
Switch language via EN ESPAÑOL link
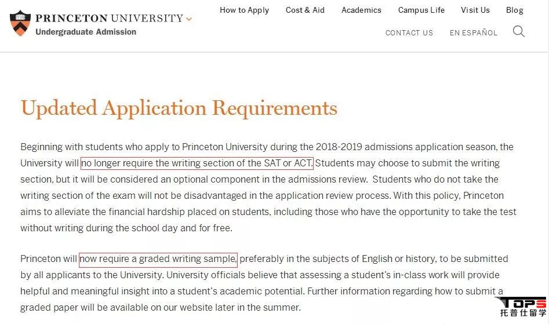coord(474,33)
